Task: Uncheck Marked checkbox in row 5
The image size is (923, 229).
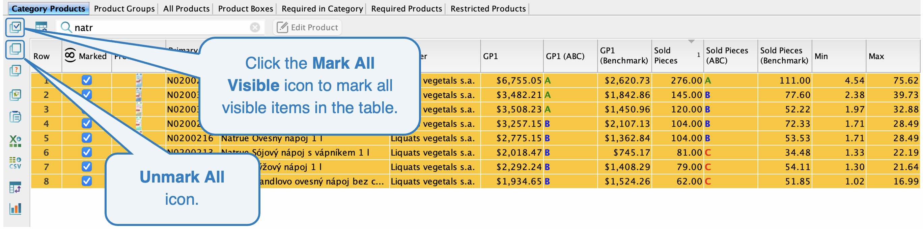Action: point(87,138)
